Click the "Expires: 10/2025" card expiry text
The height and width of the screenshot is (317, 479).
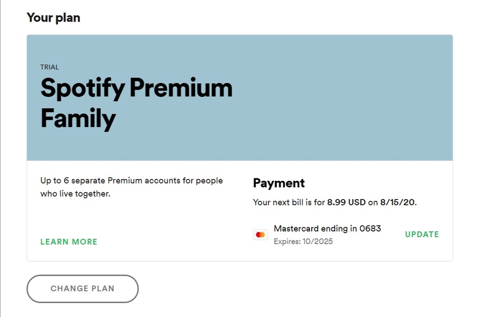303,241
